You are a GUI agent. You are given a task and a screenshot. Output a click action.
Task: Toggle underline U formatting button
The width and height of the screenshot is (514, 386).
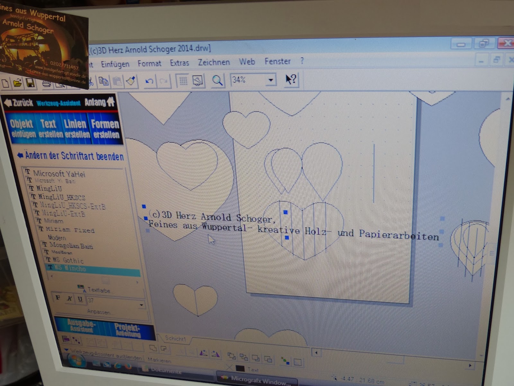(x=80, y=299)
